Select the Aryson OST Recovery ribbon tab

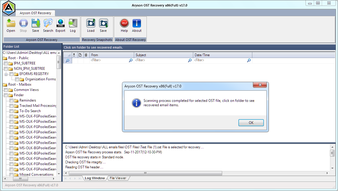35,13
